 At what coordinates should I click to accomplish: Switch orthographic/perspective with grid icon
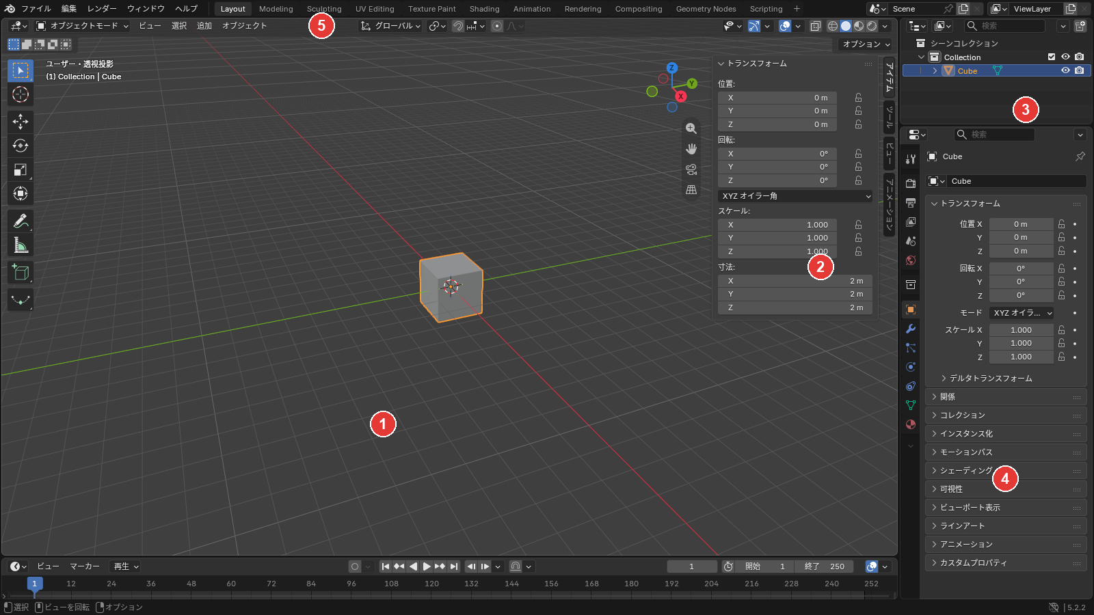(691, 190)
